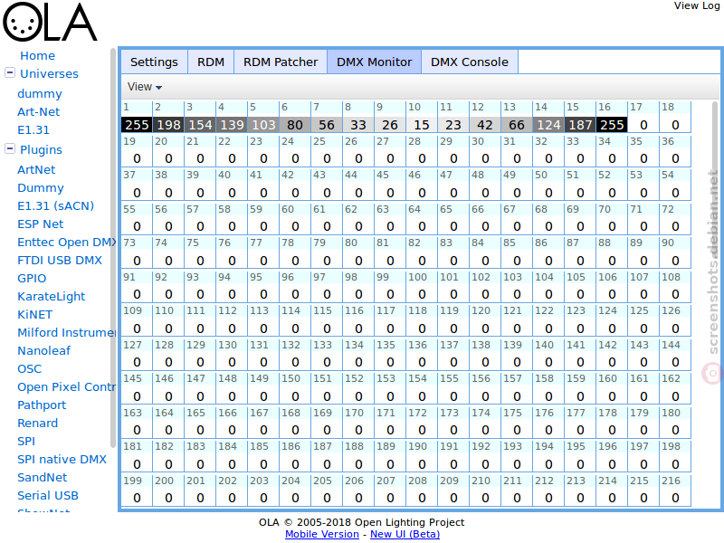This screenshot has height=543, width=724.
Task: Select the DMX Monitor tab
Action: (x=374, y=62)
